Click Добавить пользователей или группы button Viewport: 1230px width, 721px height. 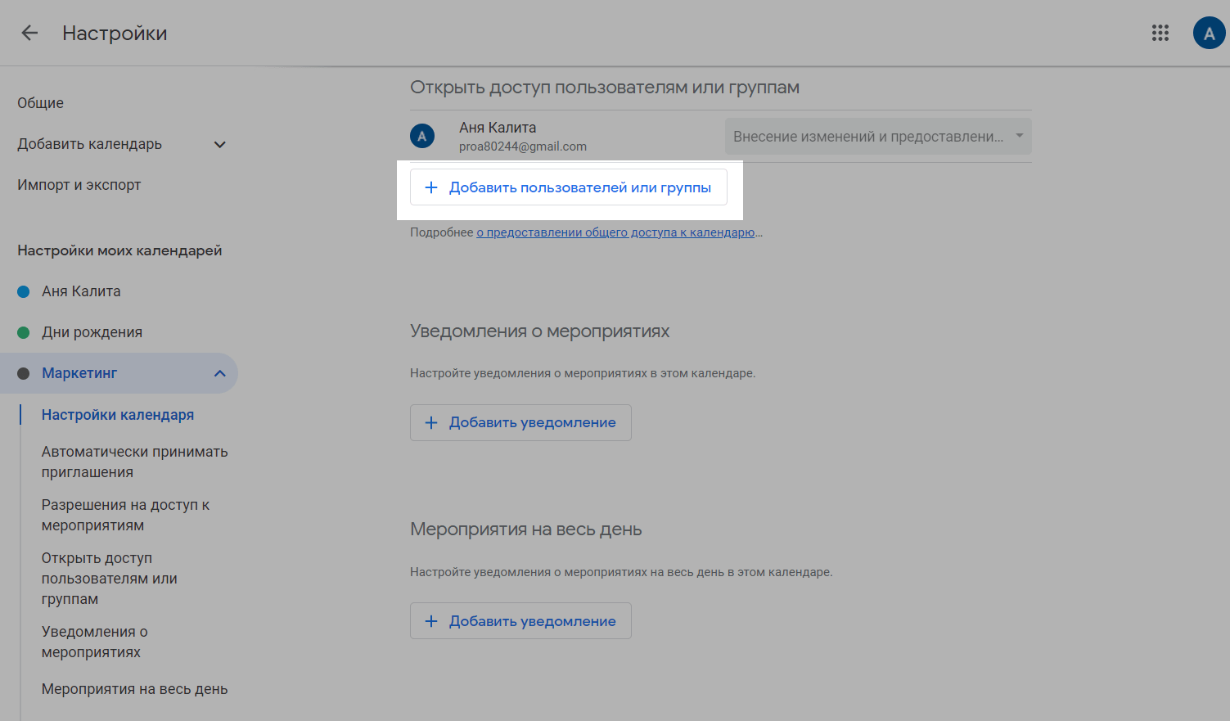(x=569, y=187)
